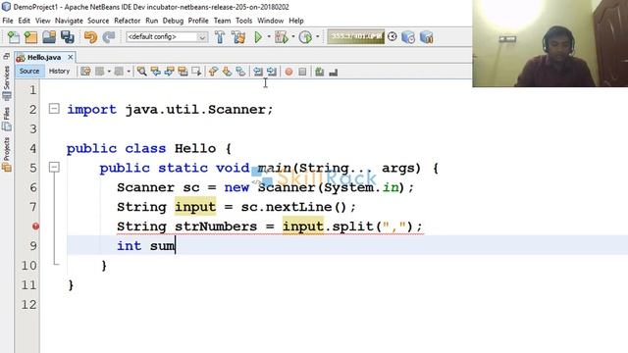Click the Shift Line Left icon
Viewport: 628px width, 353px height.
click(x=258, y=72)
